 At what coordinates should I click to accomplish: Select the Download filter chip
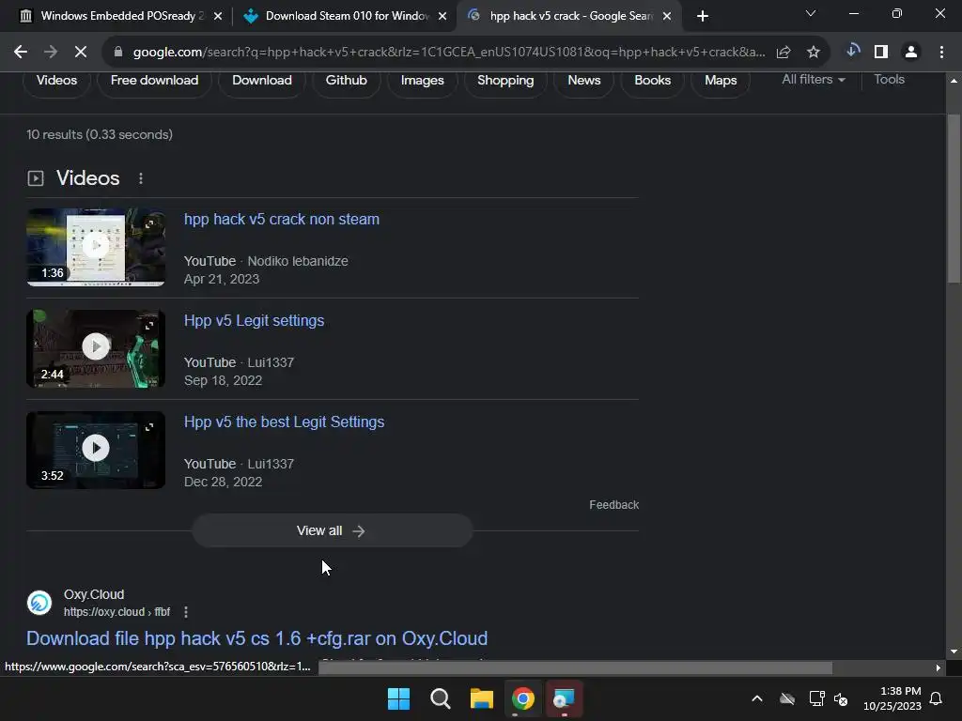click(x=262, y=81)
